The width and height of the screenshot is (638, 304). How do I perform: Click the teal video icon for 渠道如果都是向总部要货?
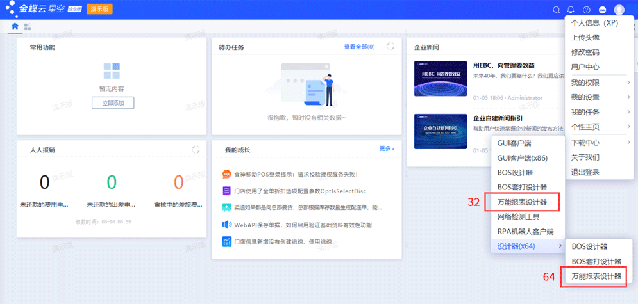coord(226,207)
